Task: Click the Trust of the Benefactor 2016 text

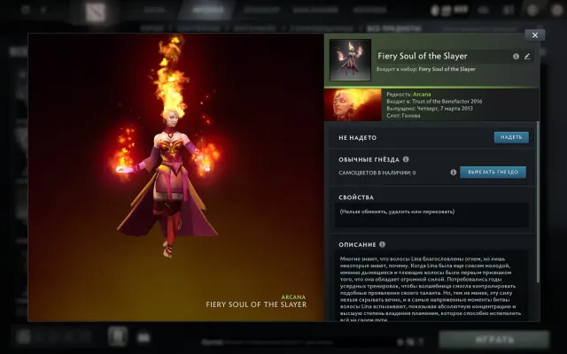Action: (447, 102)
